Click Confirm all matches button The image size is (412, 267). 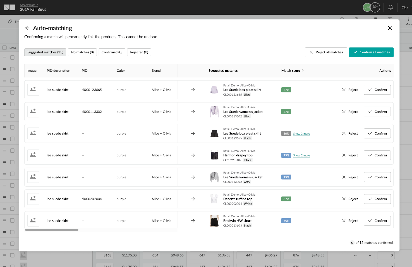point(371,52)
